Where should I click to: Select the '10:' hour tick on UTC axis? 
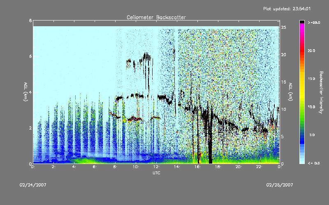[136, 167]
